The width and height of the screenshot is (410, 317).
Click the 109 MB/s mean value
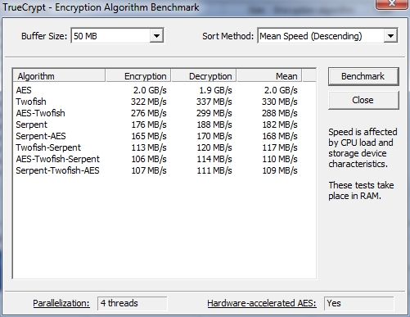280,170
